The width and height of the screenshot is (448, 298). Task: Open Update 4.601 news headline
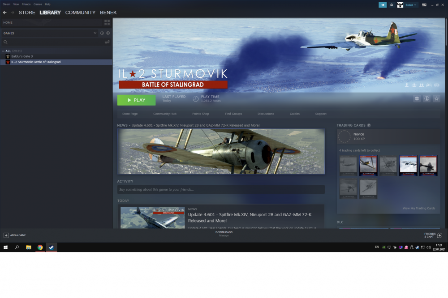click(x=250, y=217)
